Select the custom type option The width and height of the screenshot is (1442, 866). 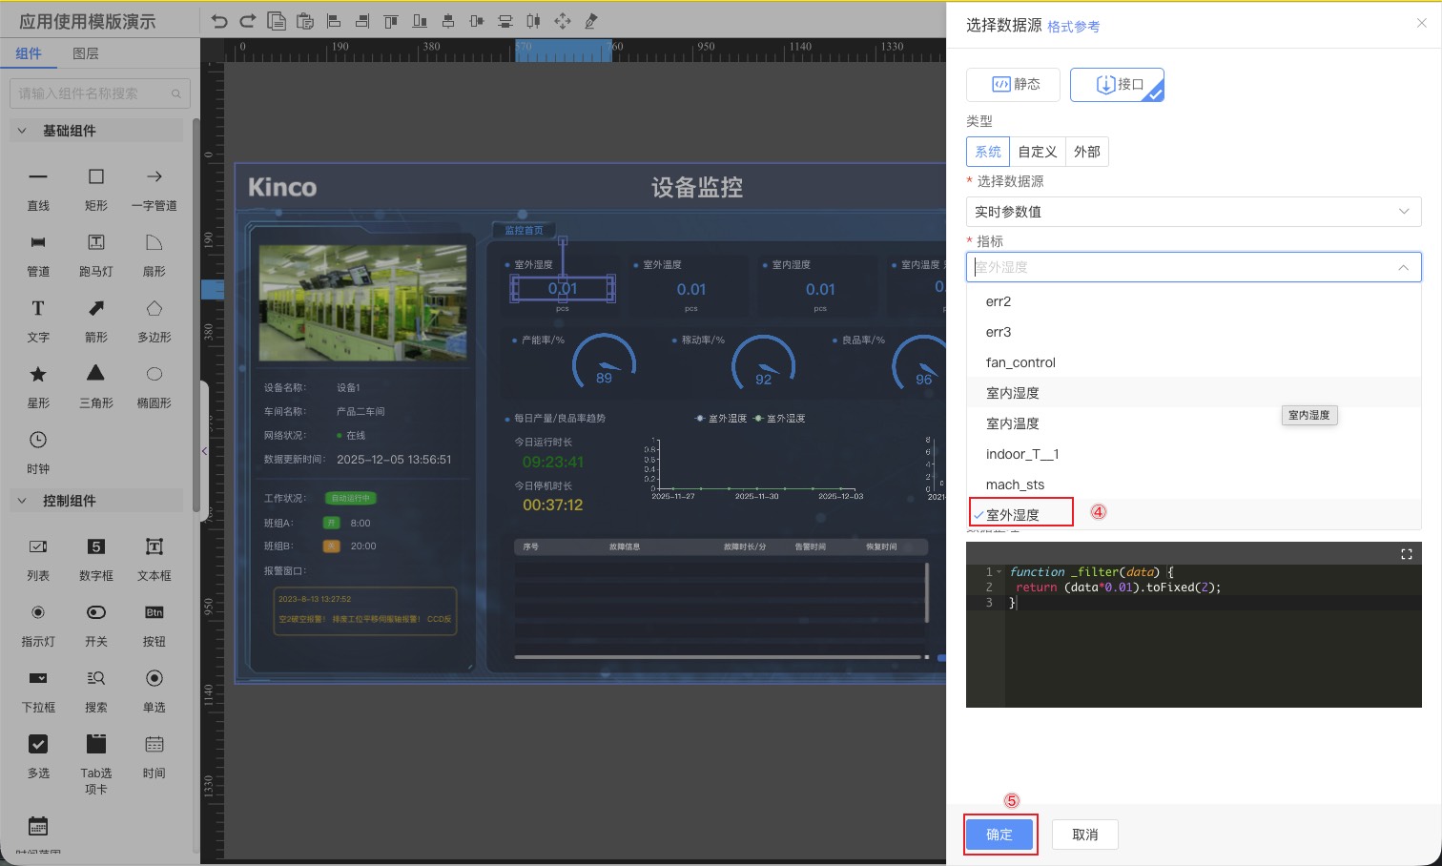coord(1037,152)
